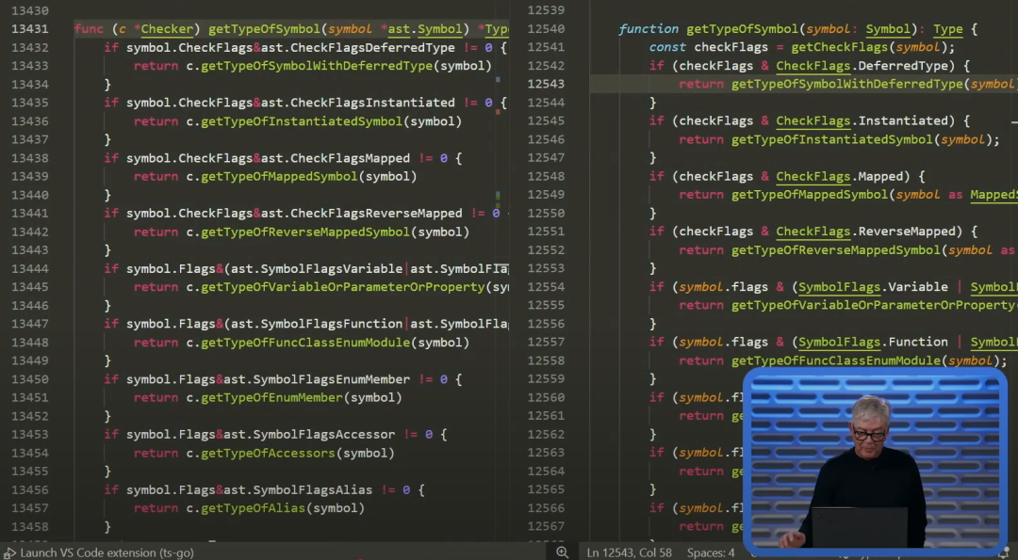The width and height of the screenshot is (1018, 560).
Task: Click 'ast.CheckFlagsMapped' in left editor
Action: click(336, 158)
